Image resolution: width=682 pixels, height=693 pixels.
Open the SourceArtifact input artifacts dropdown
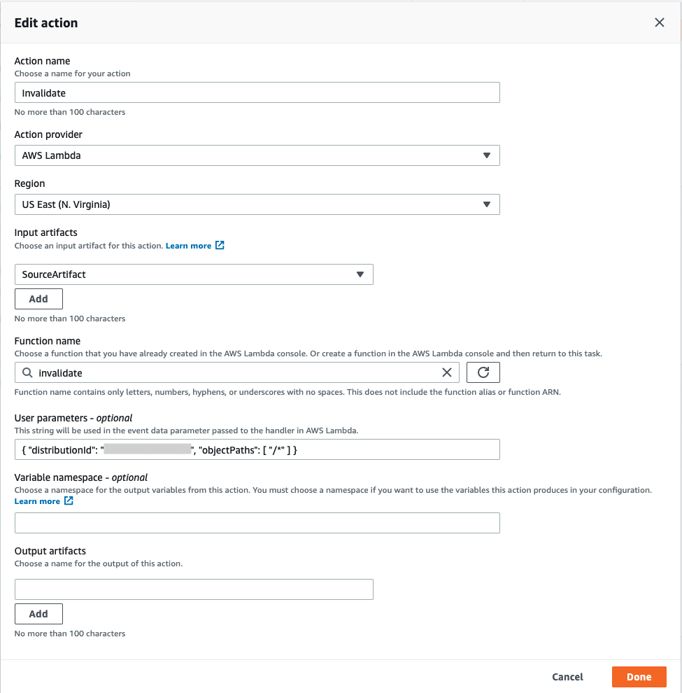pos(194,274)
